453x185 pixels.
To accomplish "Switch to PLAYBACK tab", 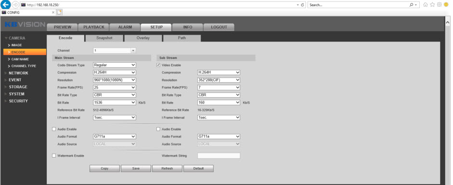I will pos(93,27).
